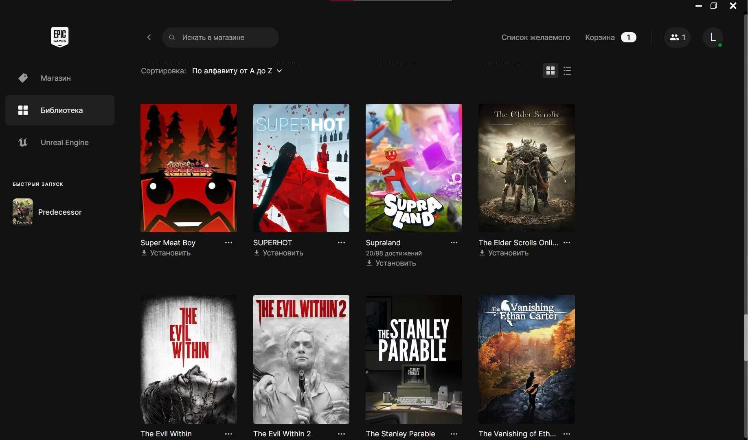Open SUPERHOT cover art
The height and width of the screenshot is (440, 748).
[301, 168]
